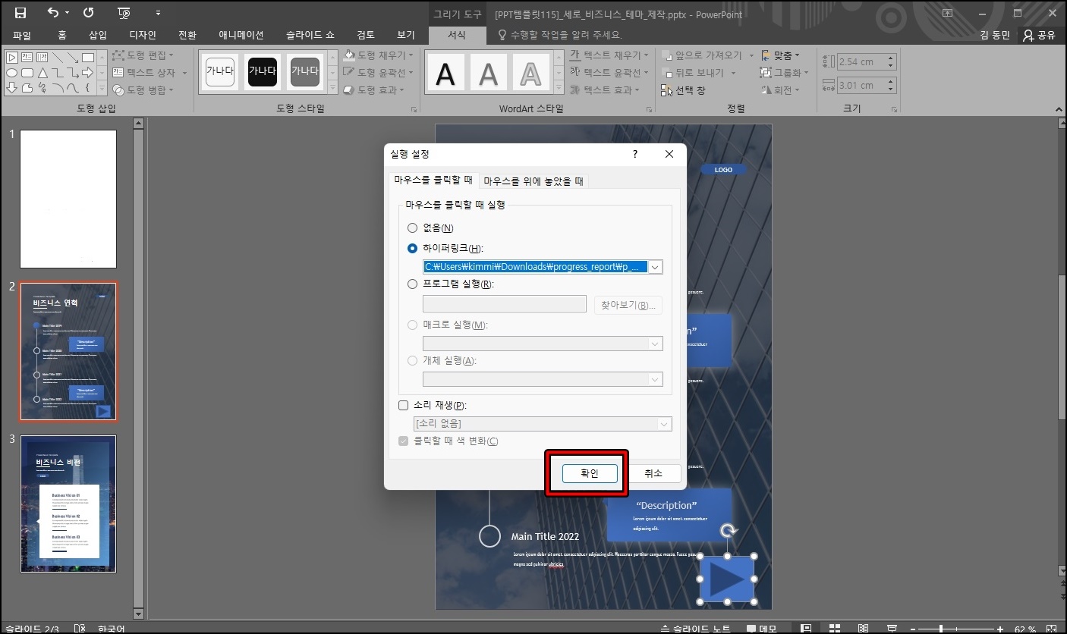The height and width of the screenshot is (634, 1067).
Task: Open the 메모 comments pane
Action: pyautogui.click(x=761, y=629)
